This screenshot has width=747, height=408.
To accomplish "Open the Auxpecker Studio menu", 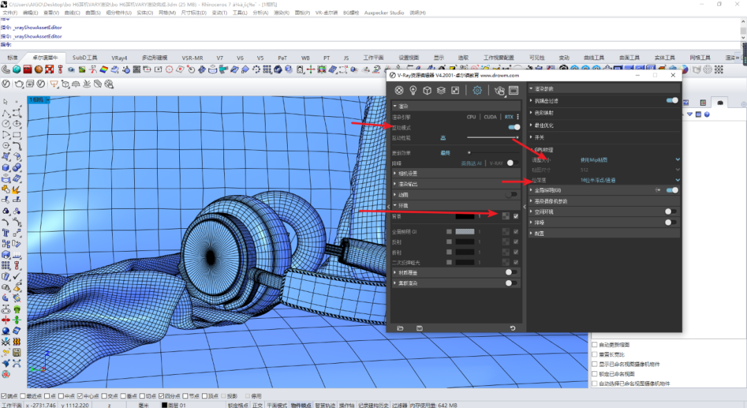I will 384,13.
